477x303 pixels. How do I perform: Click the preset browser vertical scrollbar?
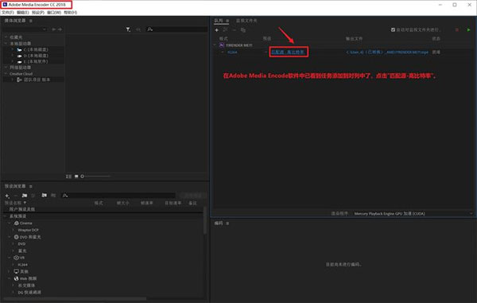(205, 220)
